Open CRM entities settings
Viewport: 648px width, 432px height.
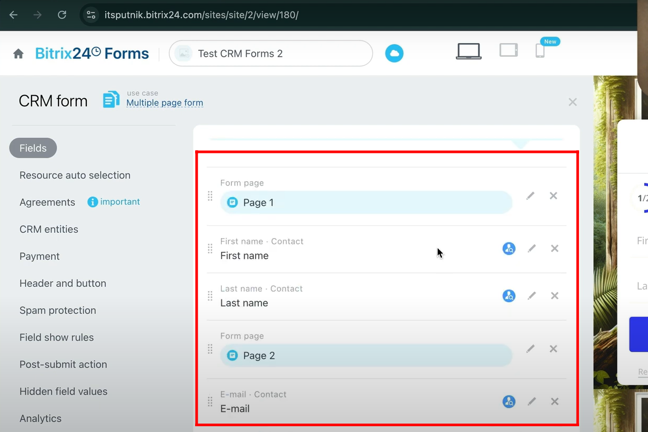(49, 230)
